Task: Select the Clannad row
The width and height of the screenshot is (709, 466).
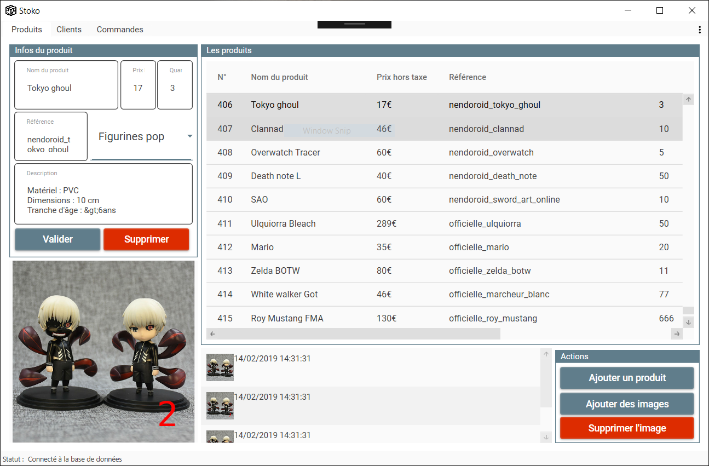Action: [445, 129]
